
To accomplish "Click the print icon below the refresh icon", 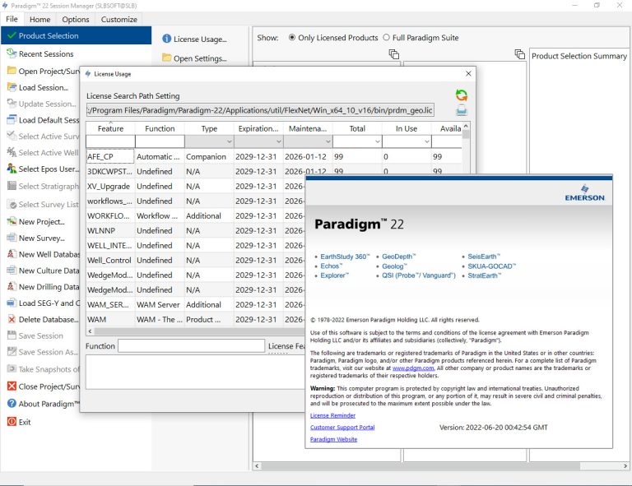I will pyautogui.click(x=462, y=110).
